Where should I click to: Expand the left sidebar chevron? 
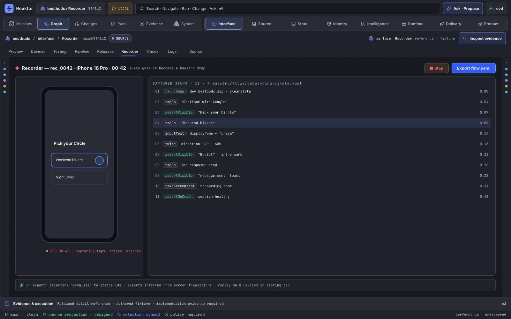(4, 63)
